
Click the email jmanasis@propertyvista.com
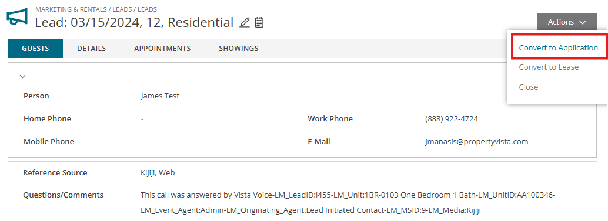pyautogui.click(x=476, y=142)
